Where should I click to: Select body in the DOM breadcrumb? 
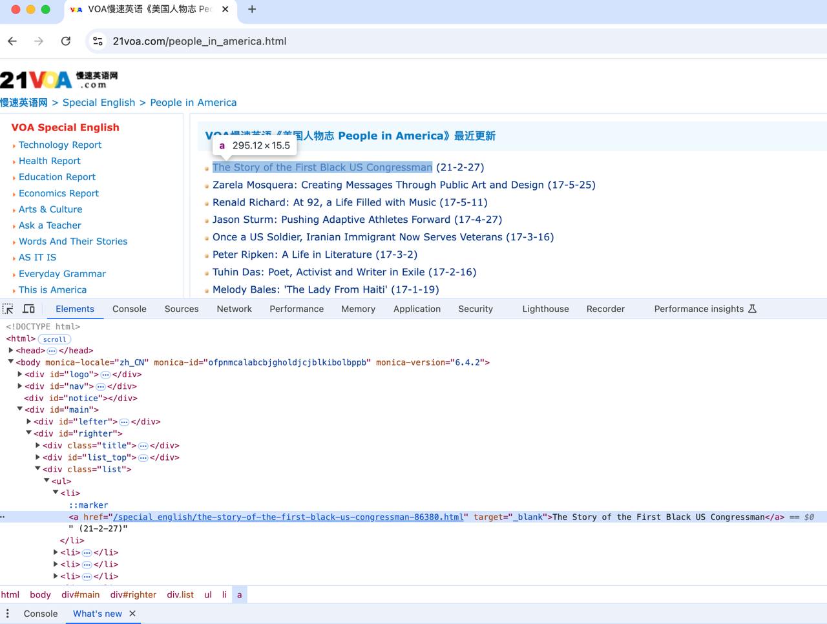tap(40, 595)
